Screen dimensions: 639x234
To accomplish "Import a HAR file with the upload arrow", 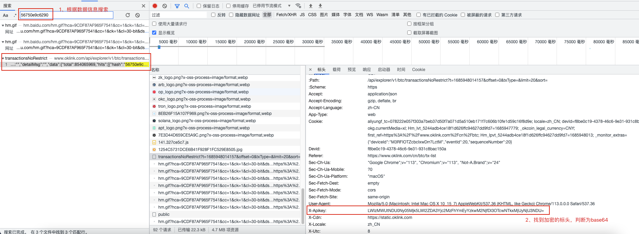I will pos(311,6).
